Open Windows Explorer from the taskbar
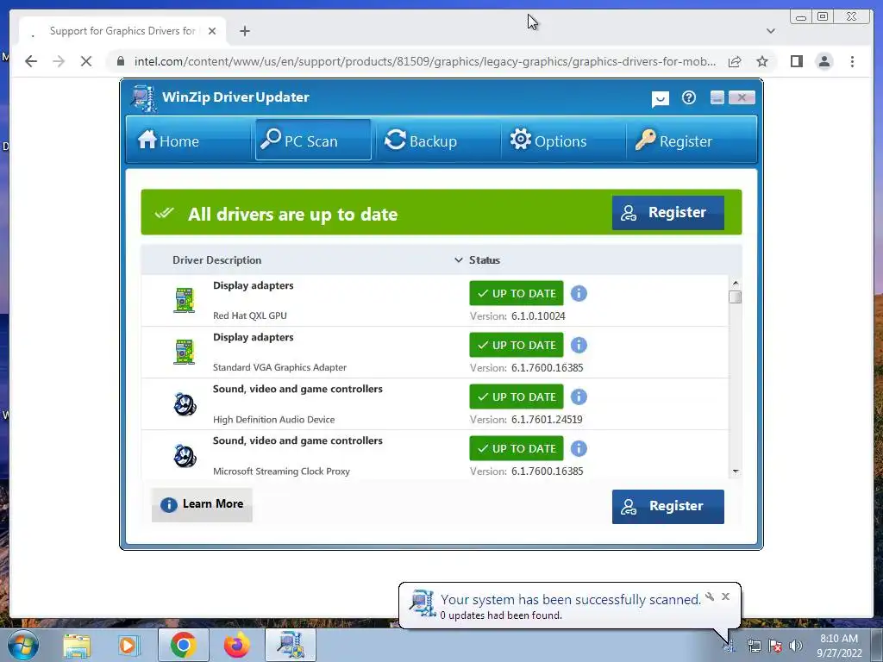The height and width of the screenshot is (662, 883). pyautogui.click(x=77, y=646)
